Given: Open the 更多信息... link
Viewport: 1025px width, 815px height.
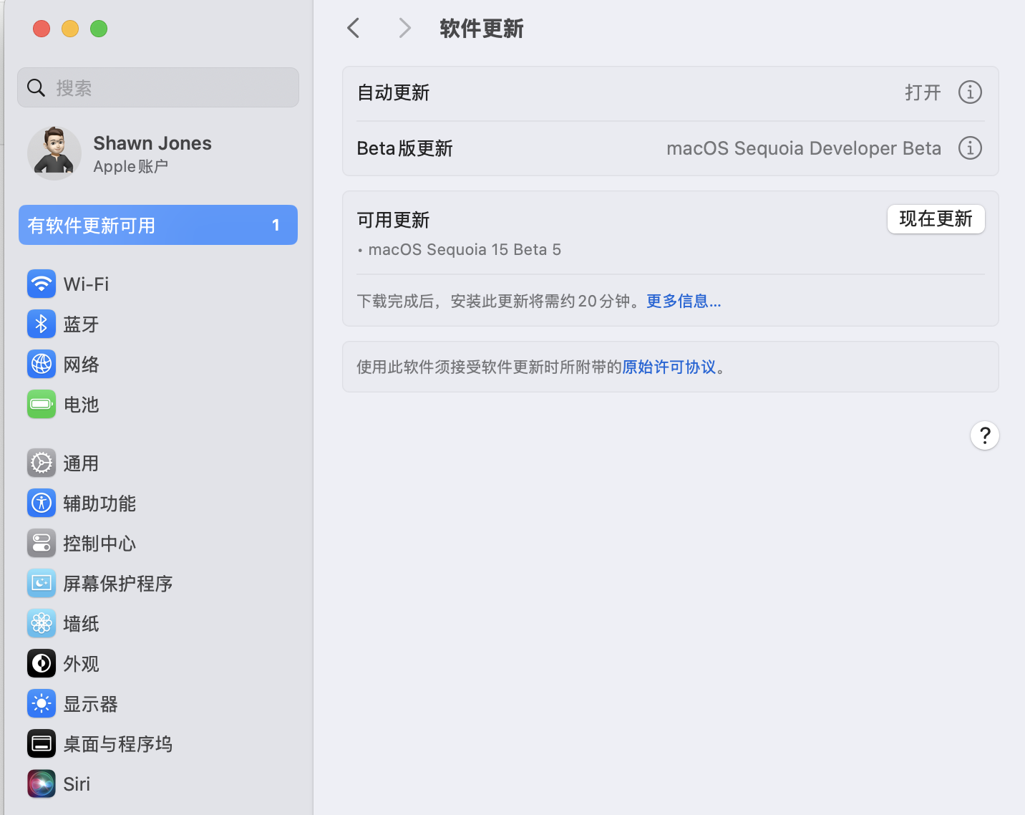Looking at the screenshot, I should pyautogui.click(x=684, y=302).
